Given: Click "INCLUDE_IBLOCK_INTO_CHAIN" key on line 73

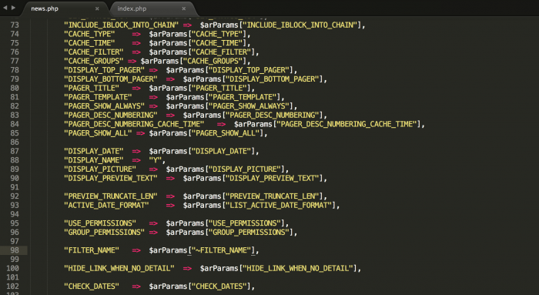Looking at the screenshot, I should [122, 25].
